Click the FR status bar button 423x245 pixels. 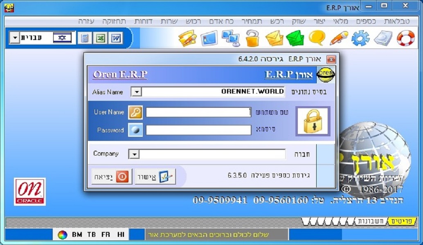coord(106,234)
